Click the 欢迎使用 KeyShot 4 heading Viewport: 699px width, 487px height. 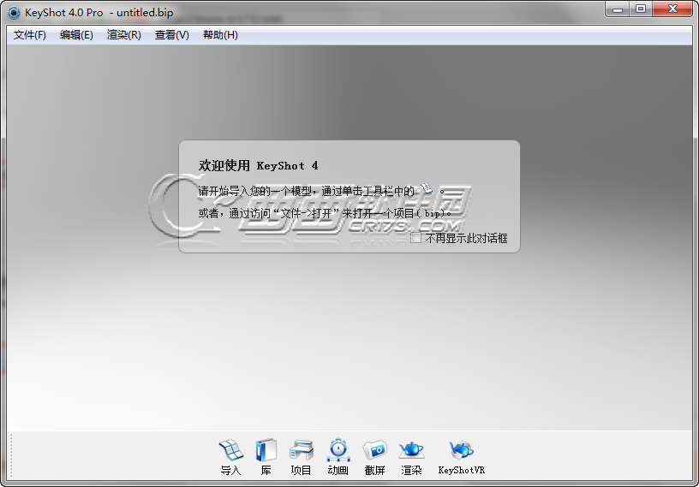(259, 166)
